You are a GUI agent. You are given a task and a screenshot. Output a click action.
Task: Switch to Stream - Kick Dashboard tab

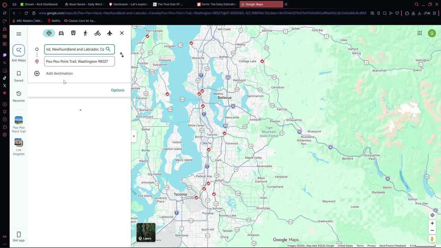click(39, 4)
